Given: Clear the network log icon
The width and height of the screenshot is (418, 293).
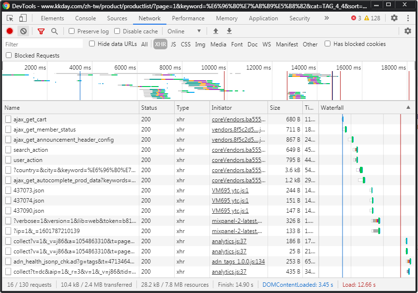Looking at the screenshot, I should (23, 31).
